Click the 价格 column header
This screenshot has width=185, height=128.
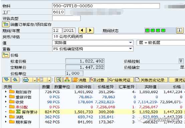[171, 87]
